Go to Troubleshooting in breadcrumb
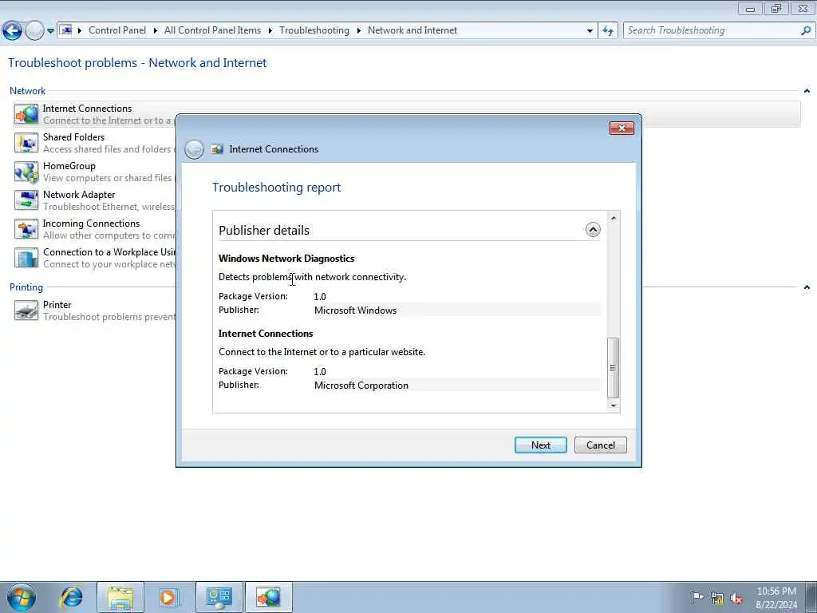This screenshot has width=817, height=613. point(314,30)
